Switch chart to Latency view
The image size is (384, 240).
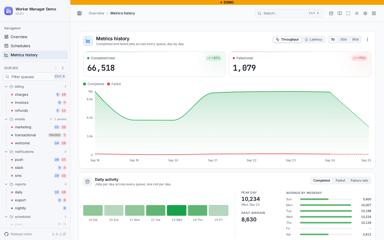313,39
